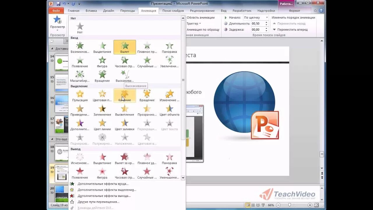
Task: Switch to slide sorter view in status bar
Action: pyautogui.click(x=253, y=205)
